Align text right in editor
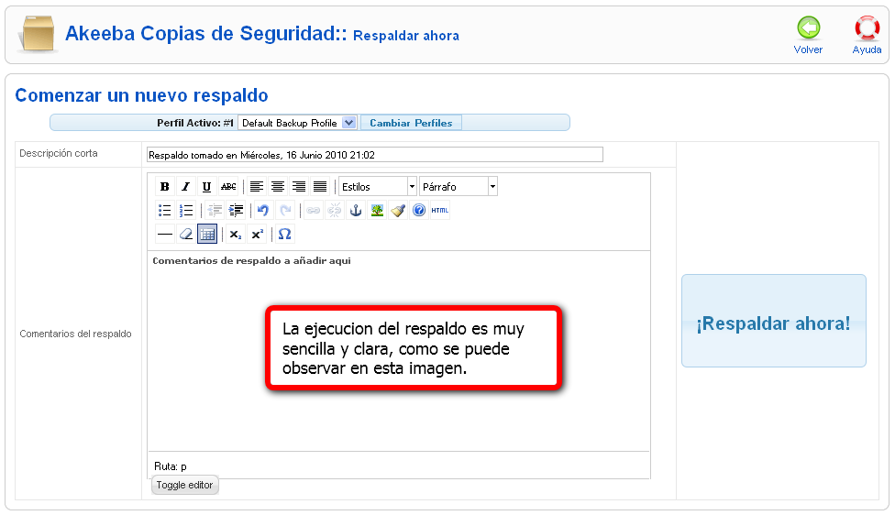The image size is (895, 515). click(299, 187)
